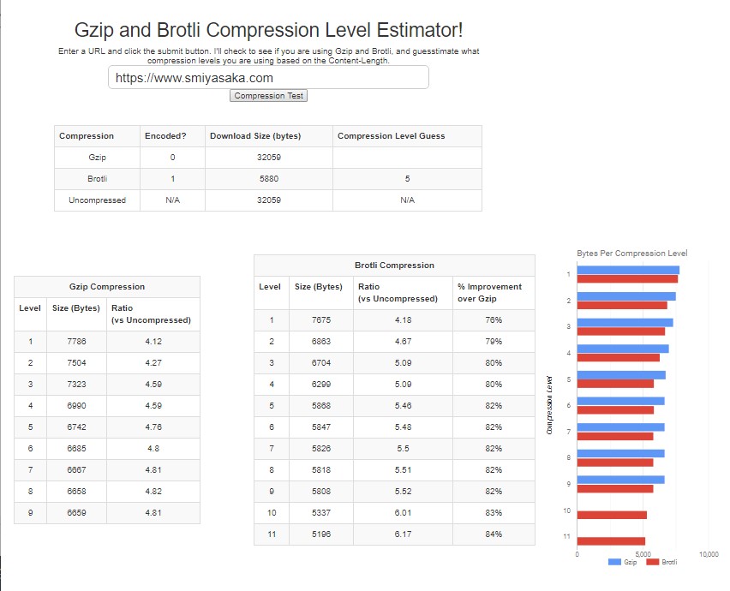Screen dimensions: 730x591
Task: Click the Gzip size value 6990
Action: click(x=76, y=406)
